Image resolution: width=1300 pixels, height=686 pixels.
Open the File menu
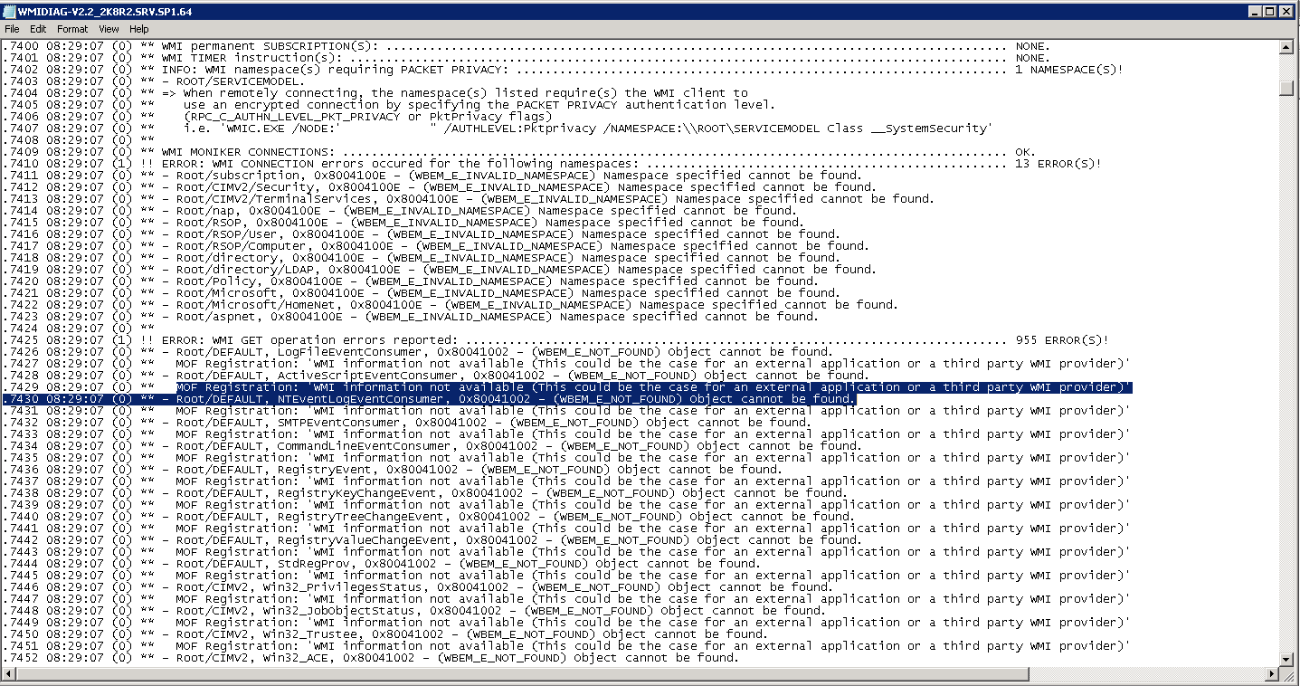click(x=12, y=29)
